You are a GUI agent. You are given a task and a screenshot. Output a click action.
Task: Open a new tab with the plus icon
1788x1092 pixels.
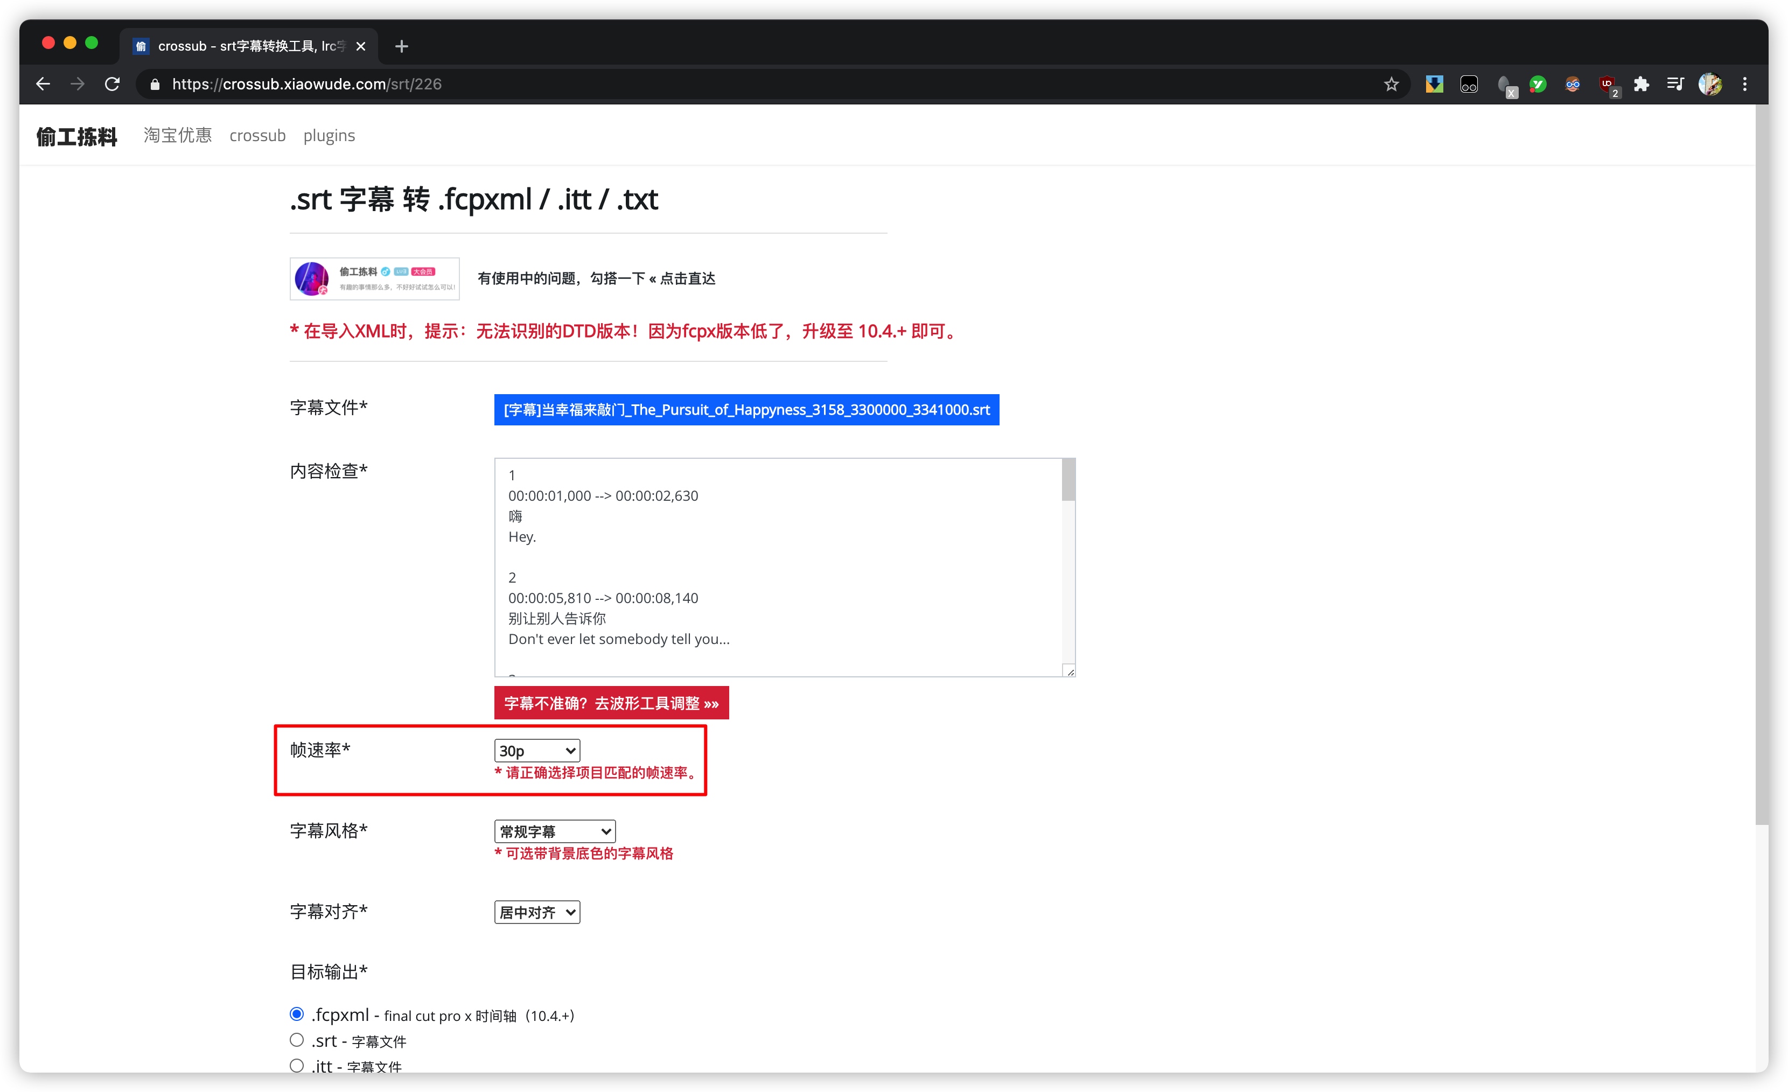tap(401, 46)
